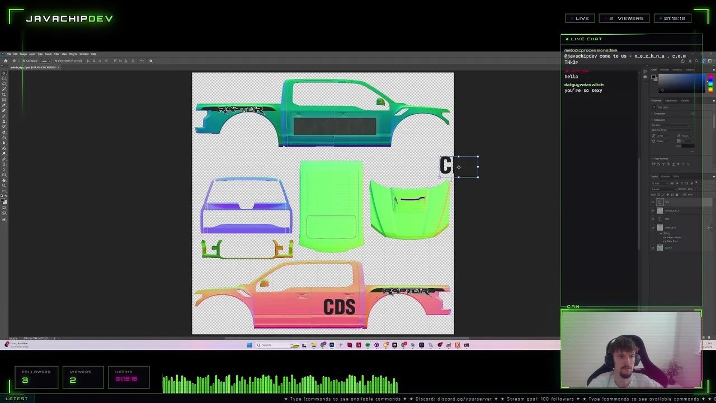Screen dimensions: 716x403
Task: Select the Hand tool
Action: pos(4,180)
